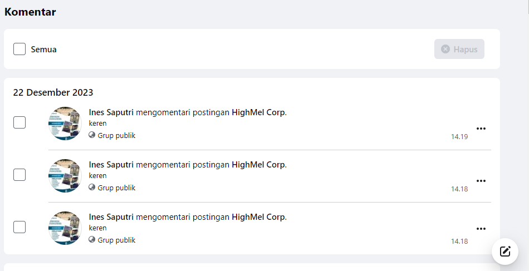
Task: Click globe public icon on first comment
Action: [92, 135]
